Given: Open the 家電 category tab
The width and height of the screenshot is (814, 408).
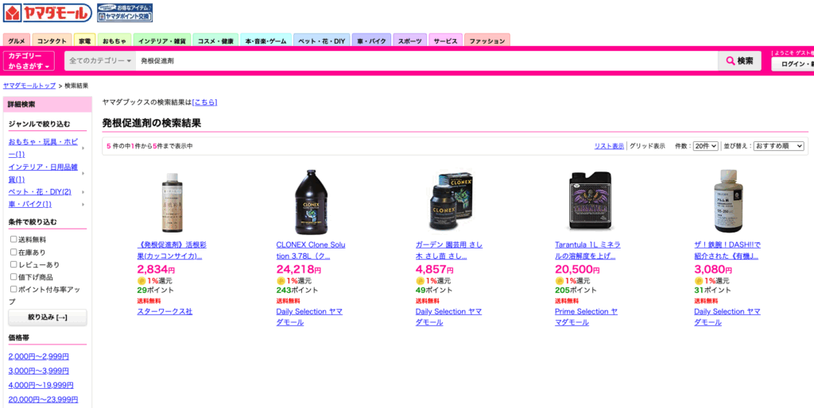Looking at the screenshot, I should [84, 40].
